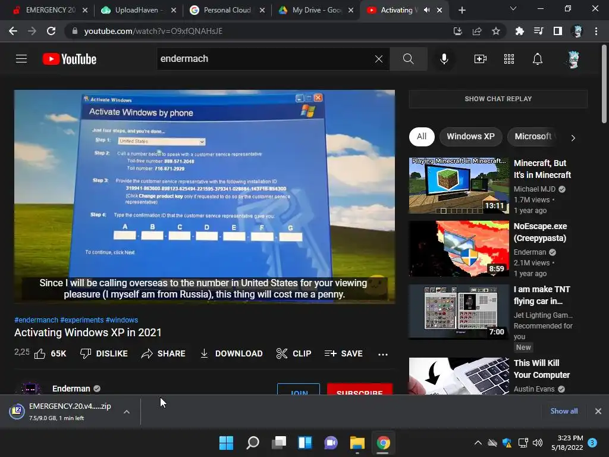The height and width of the screenshot is (457, 609).
Task: Create a clip with scissors icon
Action: tap(294, 353)
